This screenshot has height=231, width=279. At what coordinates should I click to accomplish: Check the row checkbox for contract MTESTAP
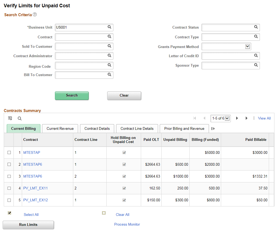point(9,152)
